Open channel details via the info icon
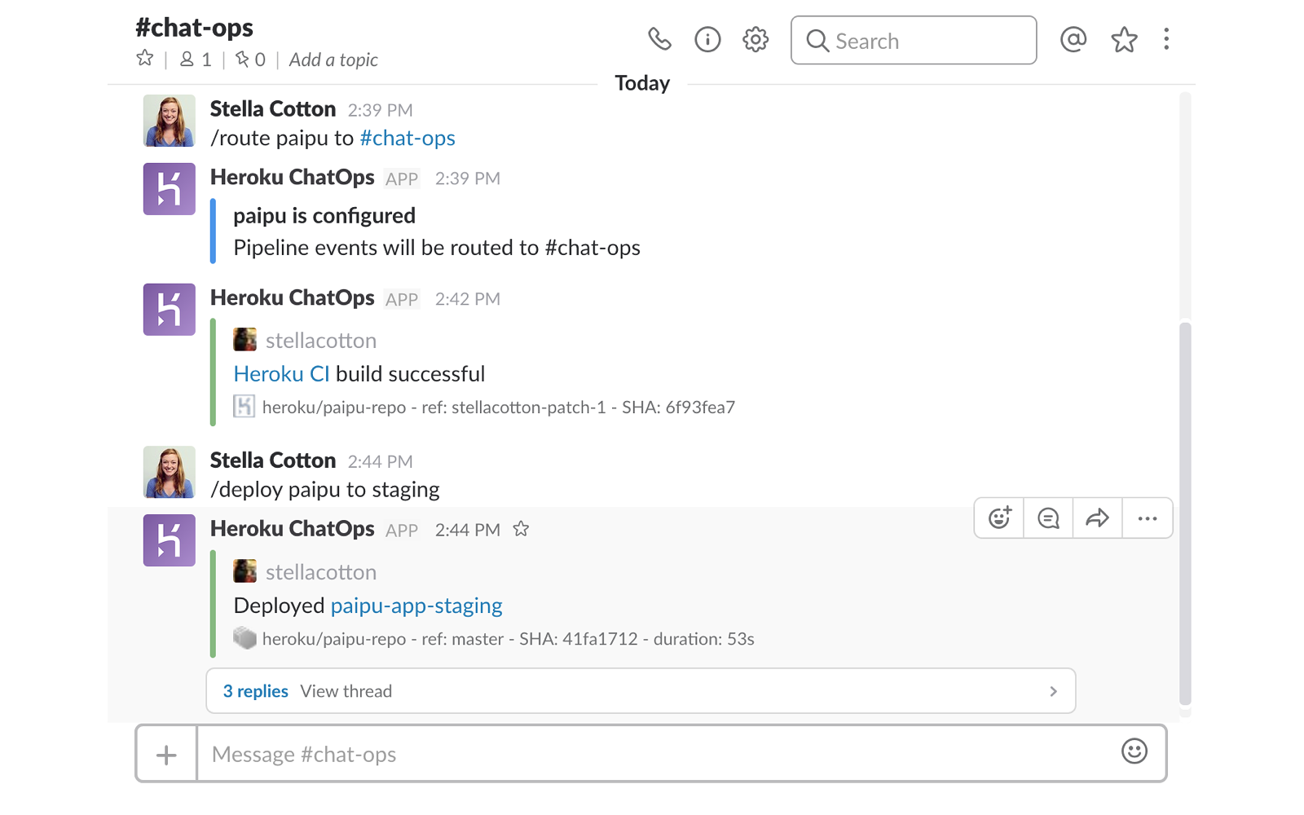 [707, 39]
